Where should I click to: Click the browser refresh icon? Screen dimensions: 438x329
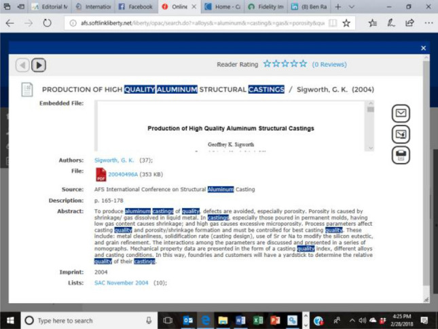click(48, 22)
